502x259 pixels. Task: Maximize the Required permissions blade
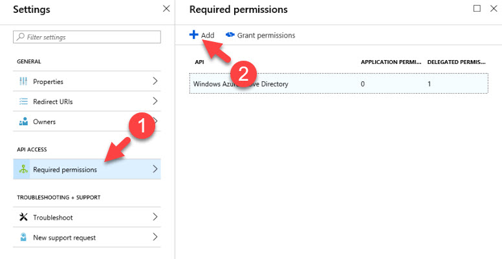click(x=477, y=9)
